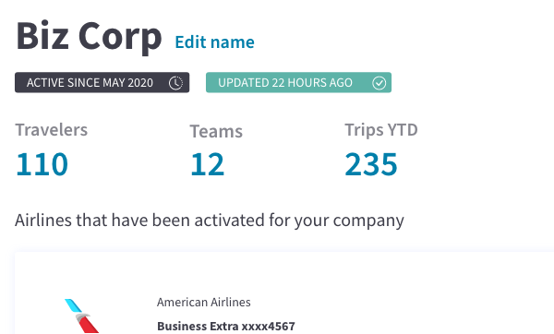Click the clock icon in Active Since badge
Image resolution: width=554 pixels, height=334 pixels.
[175, 83]
